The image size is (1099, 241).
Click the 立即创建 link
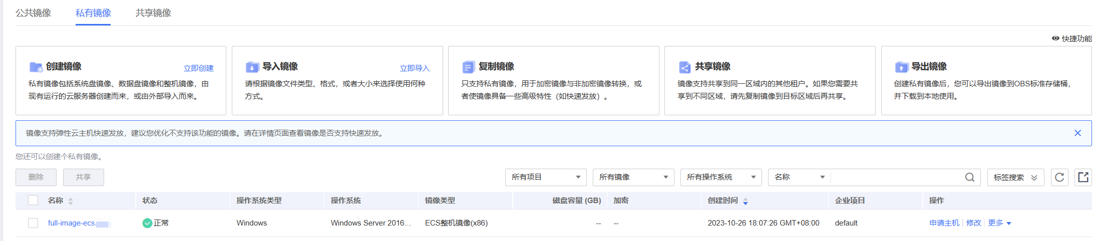(198, 68)
